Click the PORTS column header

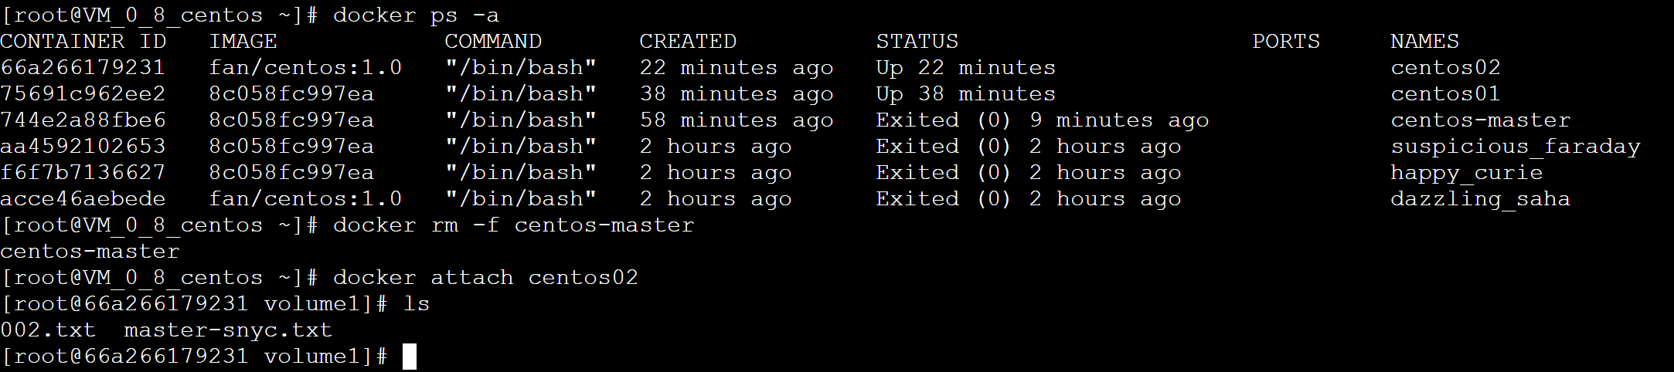(x=1286, y=42)
